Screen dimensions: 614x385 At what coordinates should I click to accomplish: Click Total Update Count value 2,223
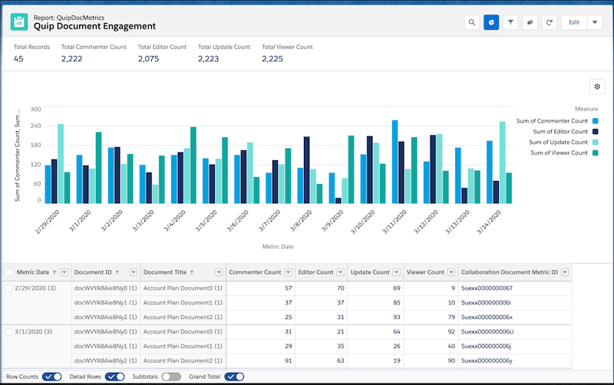[x=208, y=59]
